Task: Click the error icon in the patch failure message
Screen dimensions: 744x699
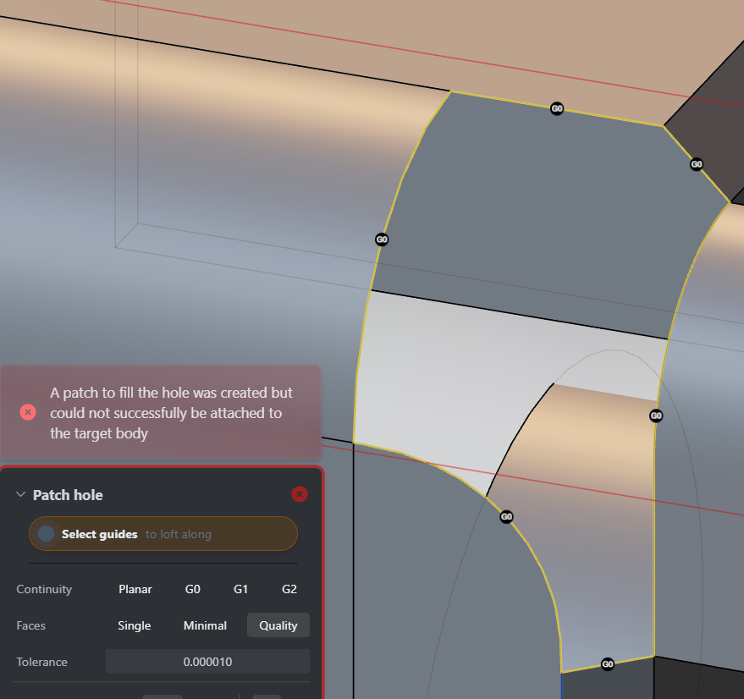Action: [28, 412]
